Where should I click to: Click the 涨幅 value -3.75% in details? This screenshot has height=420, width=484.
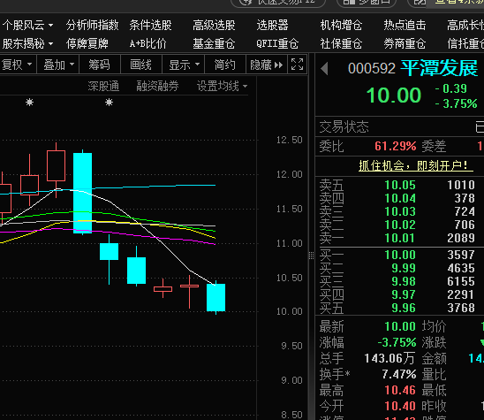click(x=397, y=342)
